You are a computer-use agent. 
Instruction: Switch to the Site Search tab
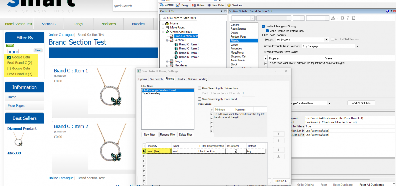(156, 79)
